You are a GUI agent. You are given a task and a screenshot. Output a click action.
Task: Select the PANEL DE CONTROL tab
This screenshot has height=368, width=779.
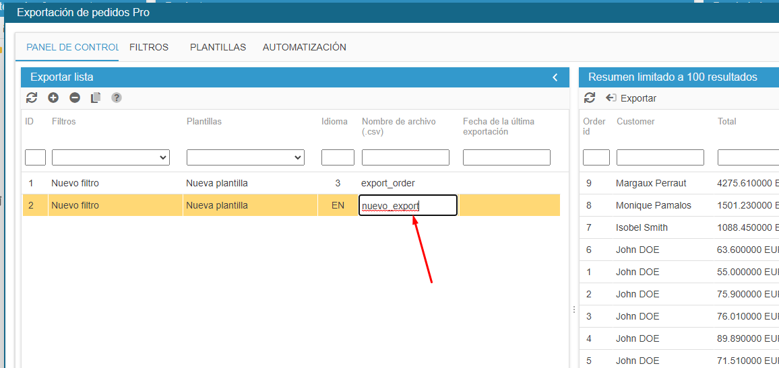tap(72, 48)
